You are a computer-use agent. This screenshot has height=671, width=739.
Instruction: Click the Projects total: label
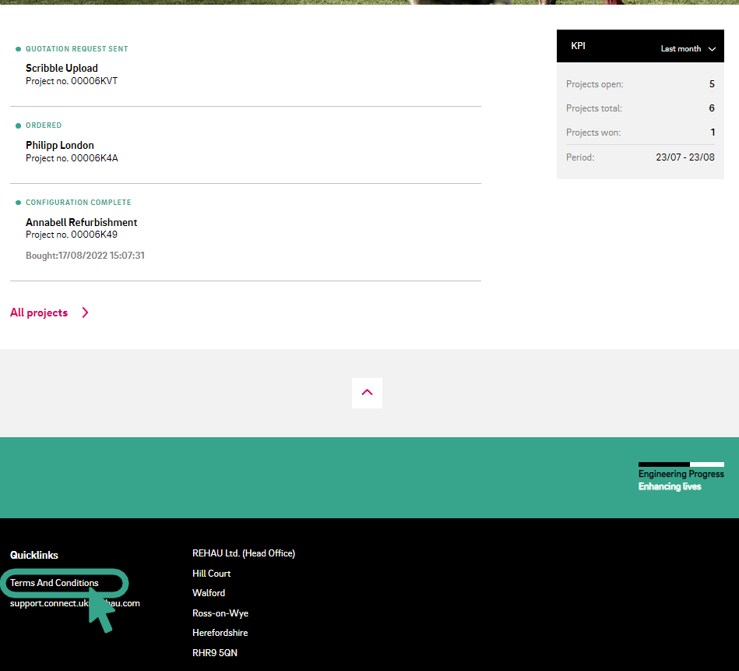[594, 108]
